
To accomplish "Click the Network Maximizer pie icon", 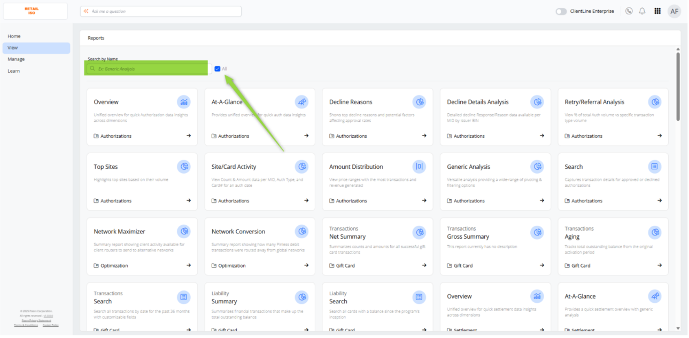I will pos(184,231).
